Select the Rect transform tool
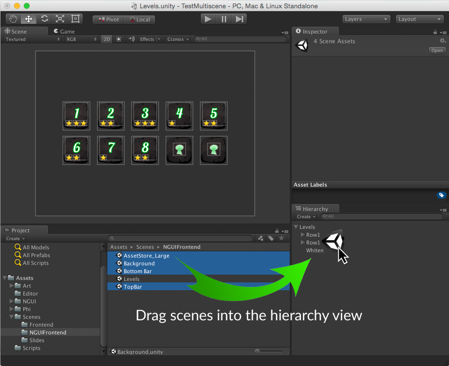Viewport: 449px width, 366px height. pos(75,19)
